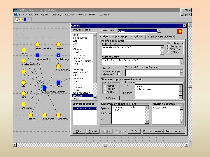Image resolution: width=210 pixels, height=157 pixels.
Task: Click the red-yellow square icon in dialog
Action: 180,31
